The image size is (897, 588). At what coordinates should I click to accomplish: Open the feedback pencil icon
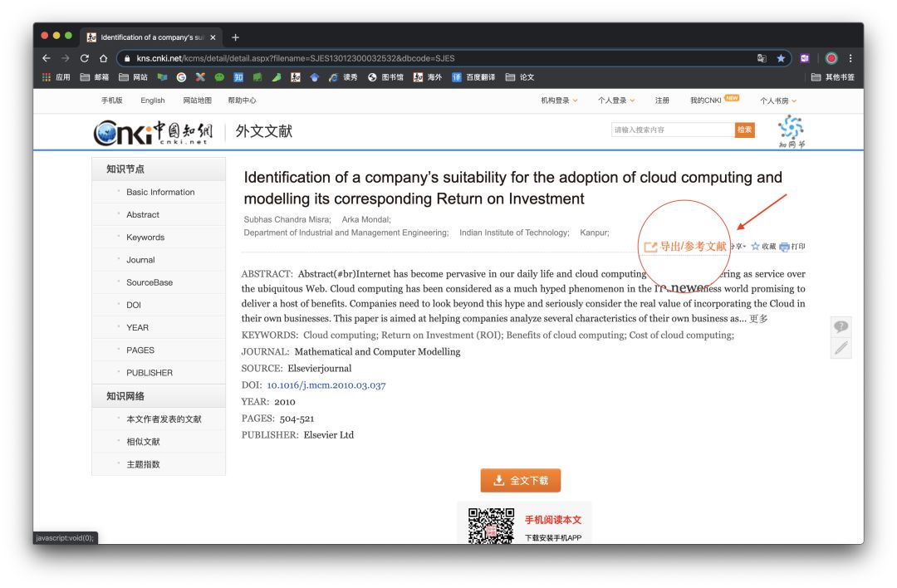tap(841, 348)
